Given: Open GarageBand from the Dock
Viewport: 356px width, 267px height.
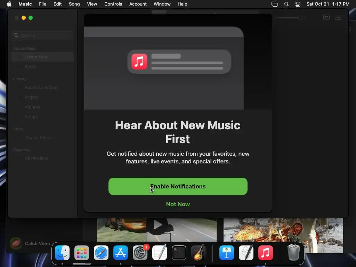Looking at the screenshot, I should point(199,253).
